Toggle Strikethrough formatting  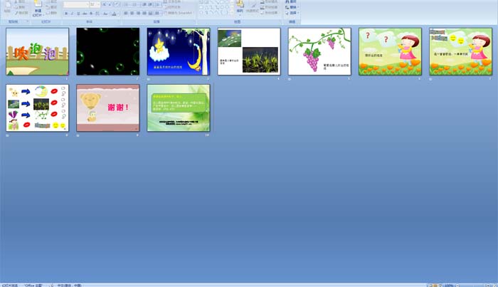point(85,14)
